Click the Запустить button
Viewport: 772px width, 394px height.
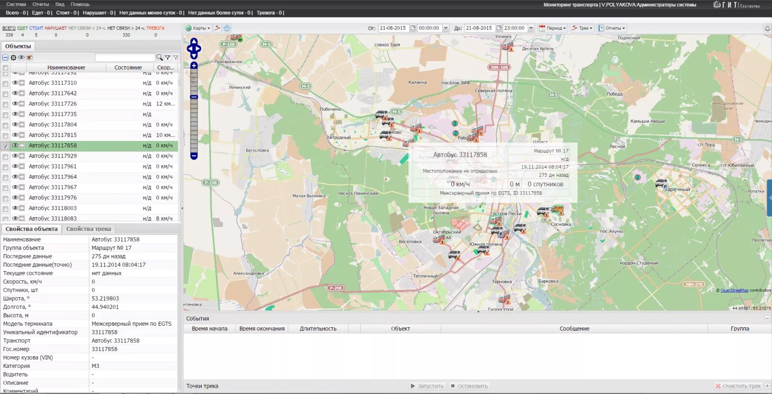tap(427, 386)
